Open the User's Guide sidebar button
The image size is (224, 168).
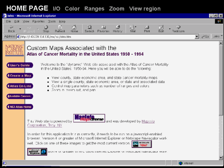(x=20, y=65)
